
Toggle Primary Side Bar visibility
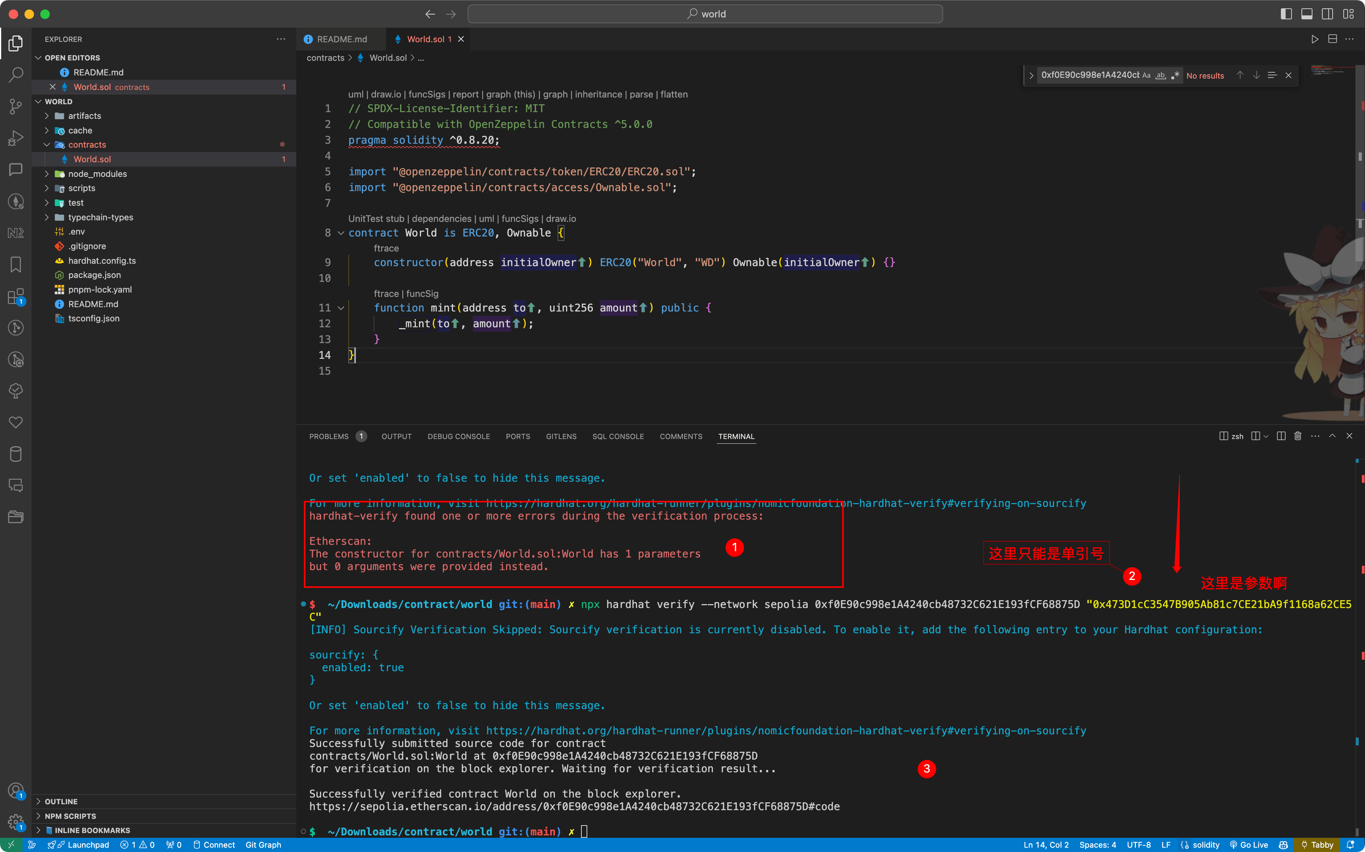[1286, 14]
